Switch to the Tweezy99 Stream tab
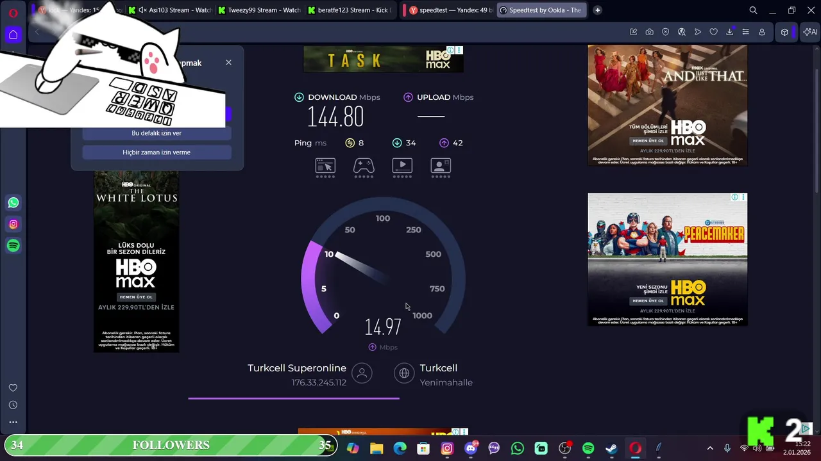Viewport: 821px width, 461px height. coord(259,10)
